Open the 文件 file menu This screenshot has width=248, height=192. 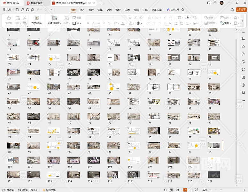[x=7, y=10]
